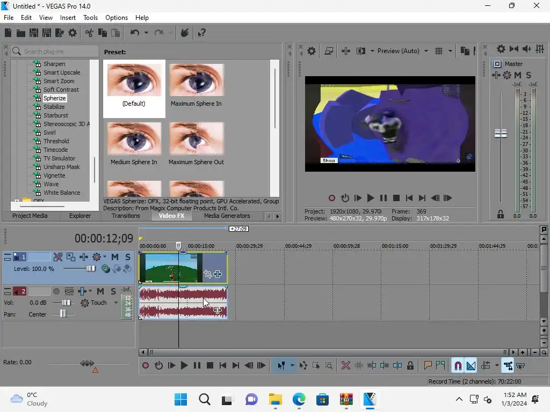550x412 pixels.
Task: Expand the OFX folder in plug-in tree
Action: 17,201
